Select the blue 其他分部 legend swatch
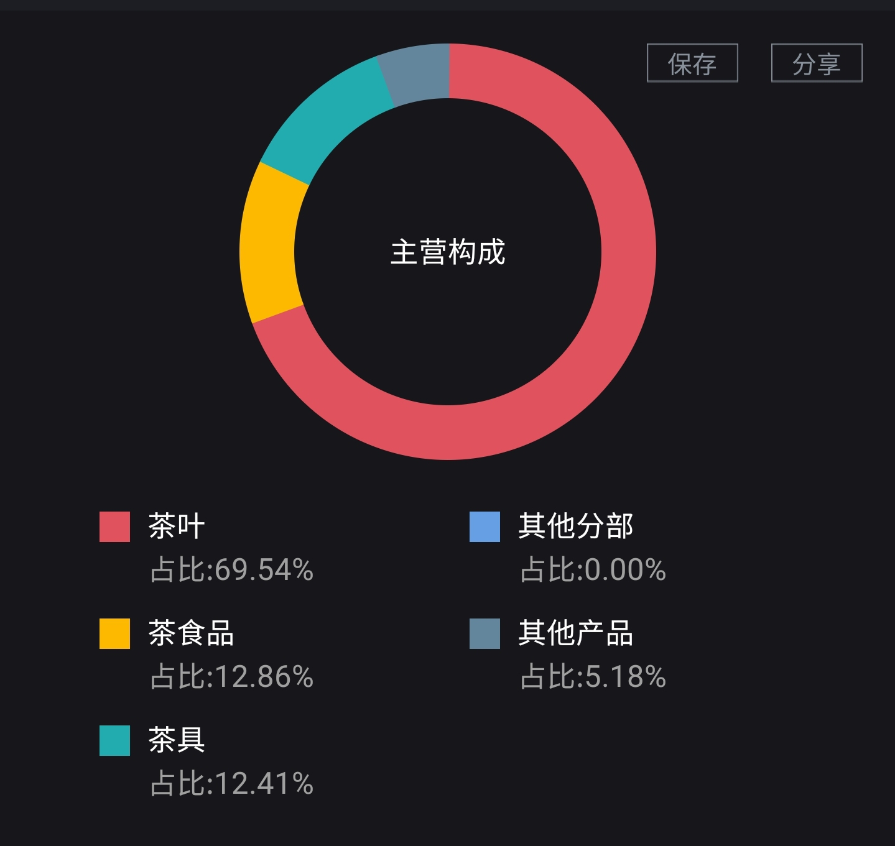This screenshot has width=895, height=846. (485, 526)
